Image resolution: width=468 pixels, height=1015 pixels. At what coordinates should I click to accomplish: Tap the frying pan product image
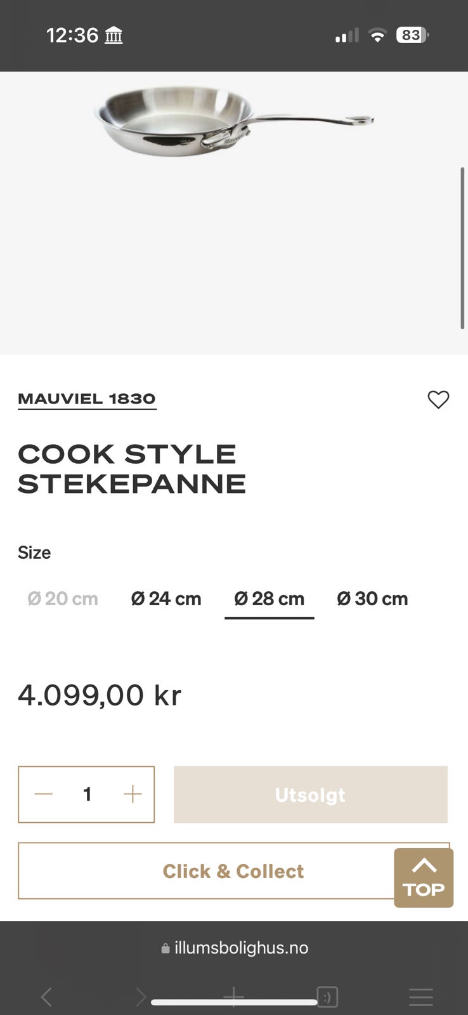coord(234,122)
